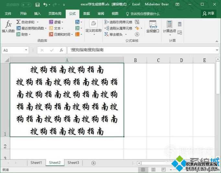Click the zoom out minus button

[171, 170]
